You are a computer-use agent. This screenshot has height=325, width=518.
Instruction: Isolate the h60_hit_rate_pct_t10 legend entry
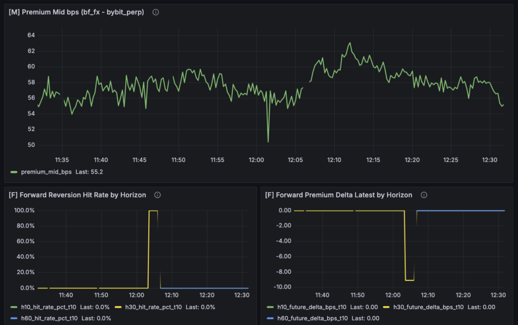(49, 318)
